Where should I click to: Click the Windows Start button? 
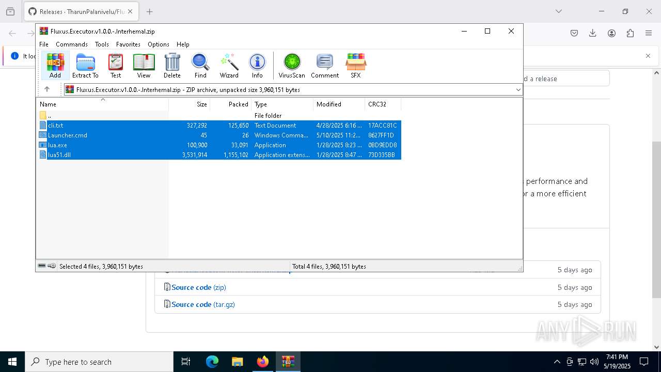[12, 362]
